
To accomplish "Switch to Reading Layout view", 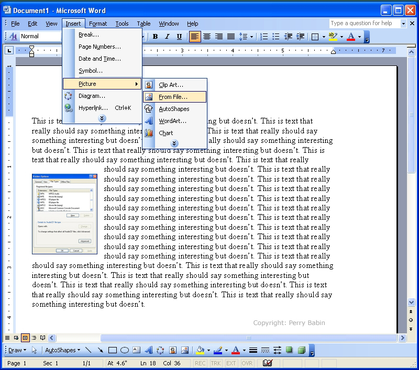I will (x=42, y=338).
